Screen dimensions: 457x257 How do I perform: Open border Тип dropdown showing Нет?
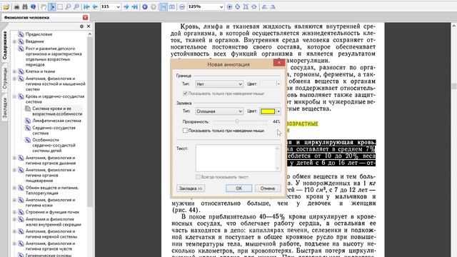pyautogui.click(x=219, y=84)
